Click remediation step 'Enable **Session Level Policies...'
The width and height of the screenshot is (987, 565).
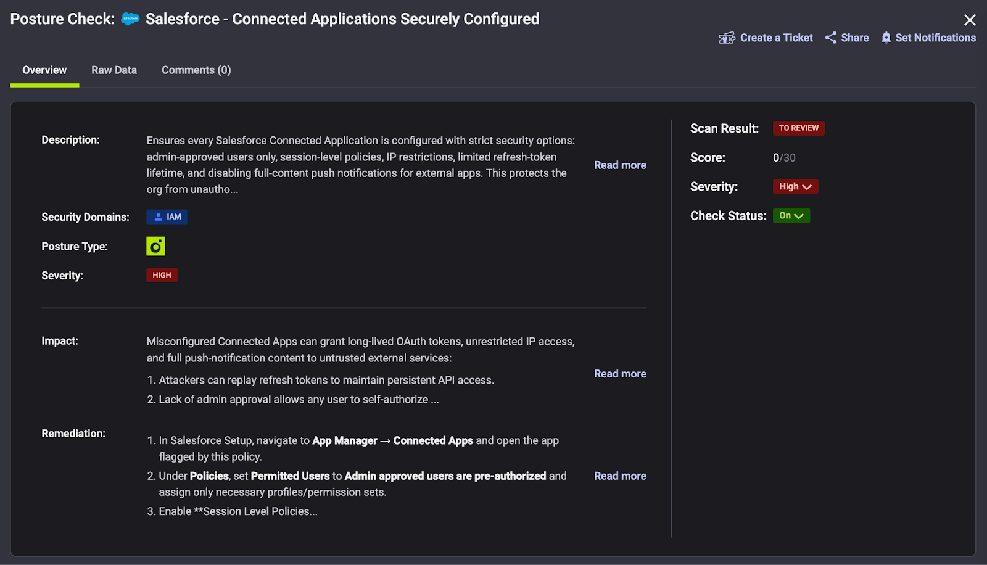pyautogui.click(x=238, y=511)
